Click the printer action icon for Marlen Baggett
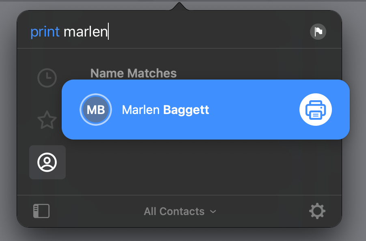 (316, 110)
